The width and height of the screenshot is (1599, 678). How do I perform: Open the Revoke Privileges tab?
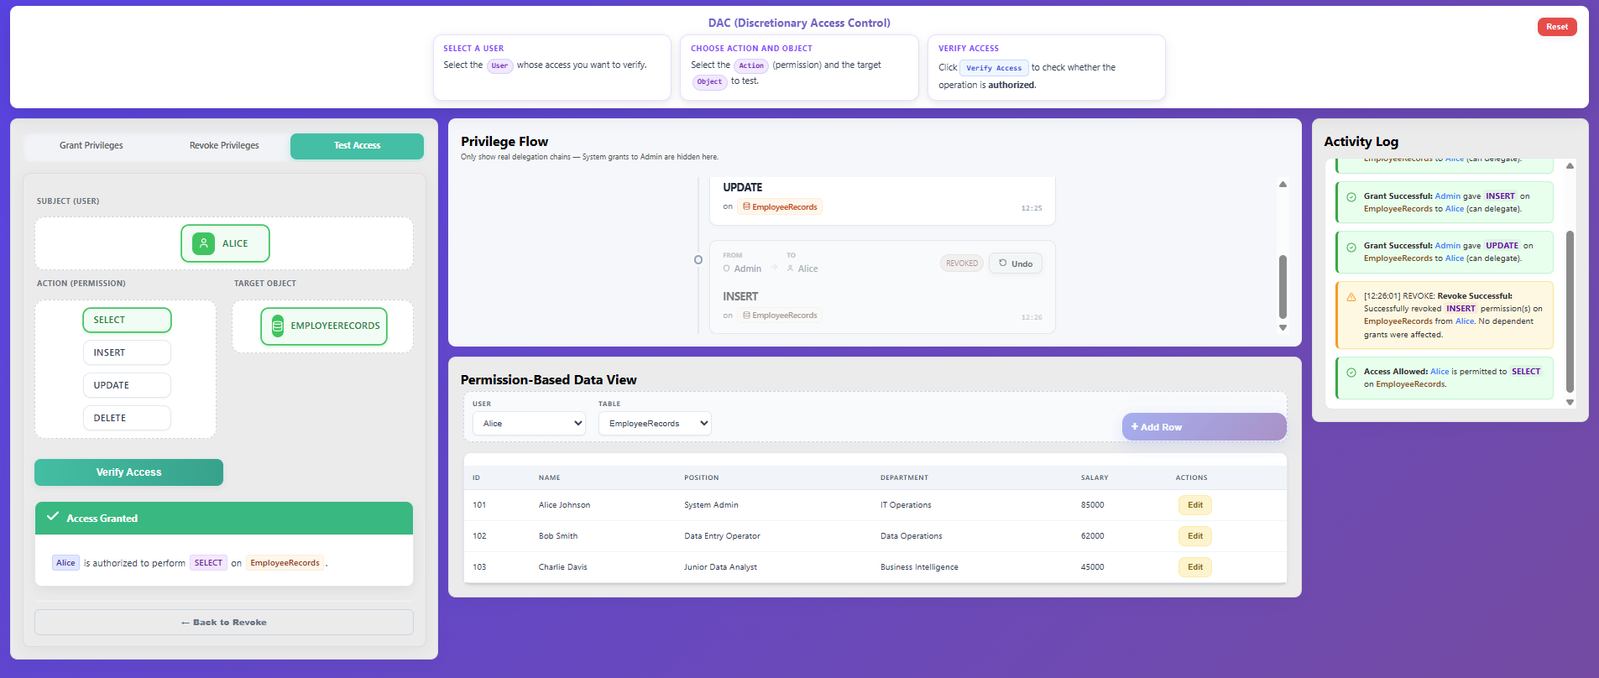[x=224, y=146]
